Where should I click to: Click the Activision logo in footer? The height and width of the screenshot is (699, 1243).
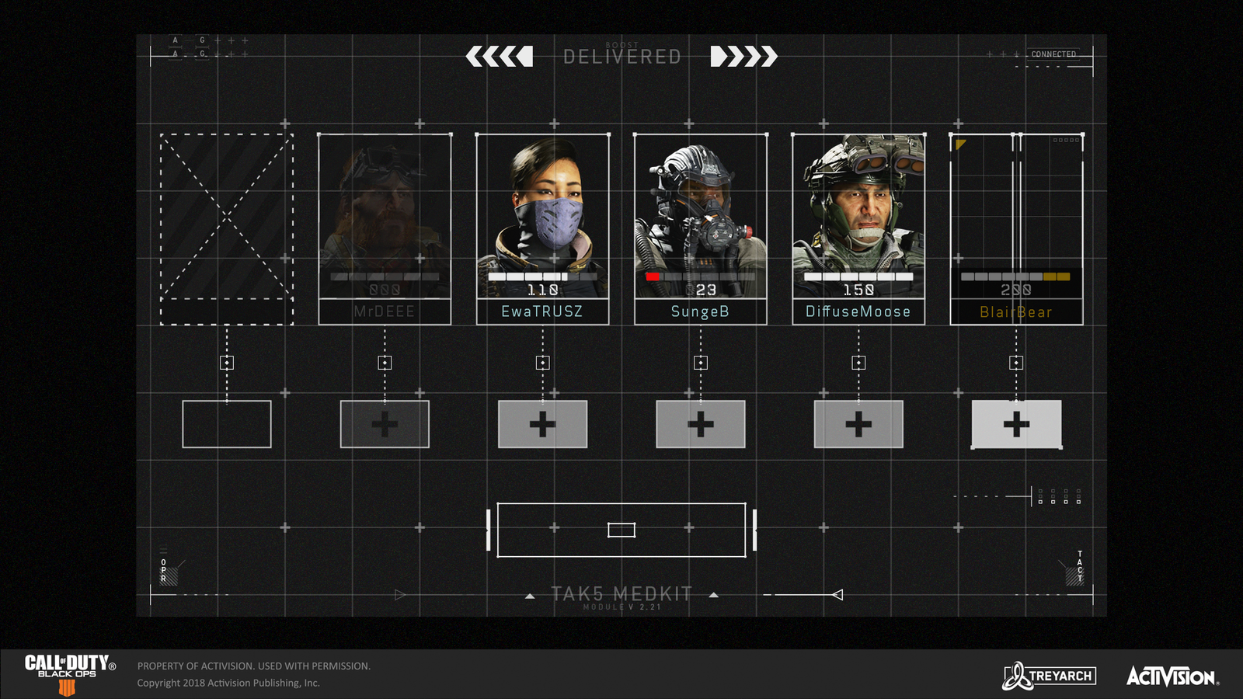1172,676
